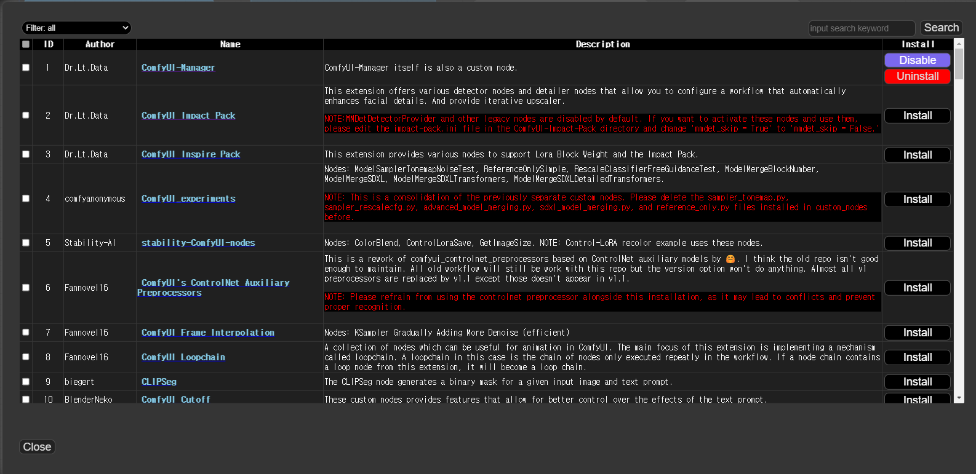
Task: Click the Description column header
Action: (x=602, y=44)
